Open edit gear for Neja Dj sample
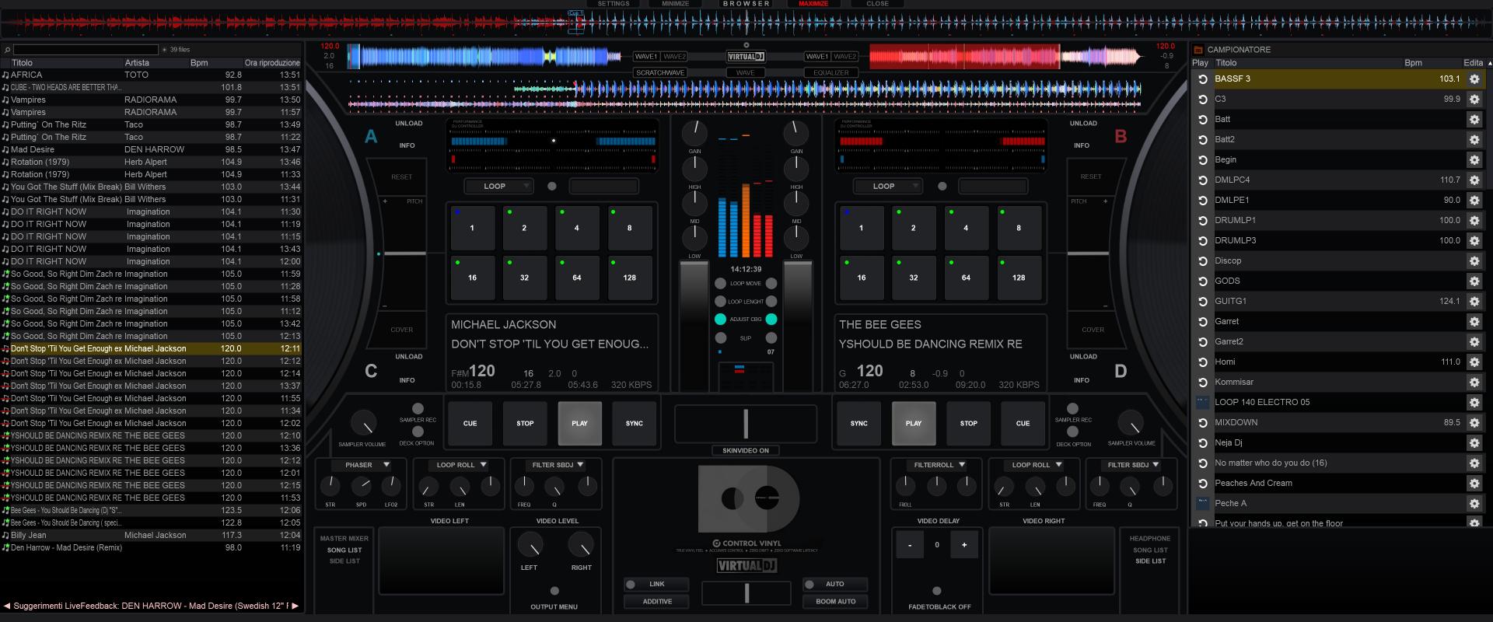 (1474, 443)
